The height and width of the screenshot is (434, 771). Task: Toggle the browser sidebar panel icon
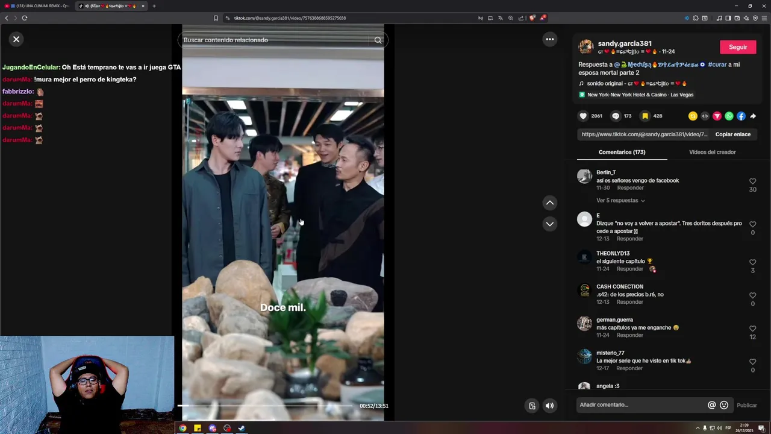click(728, 18)
